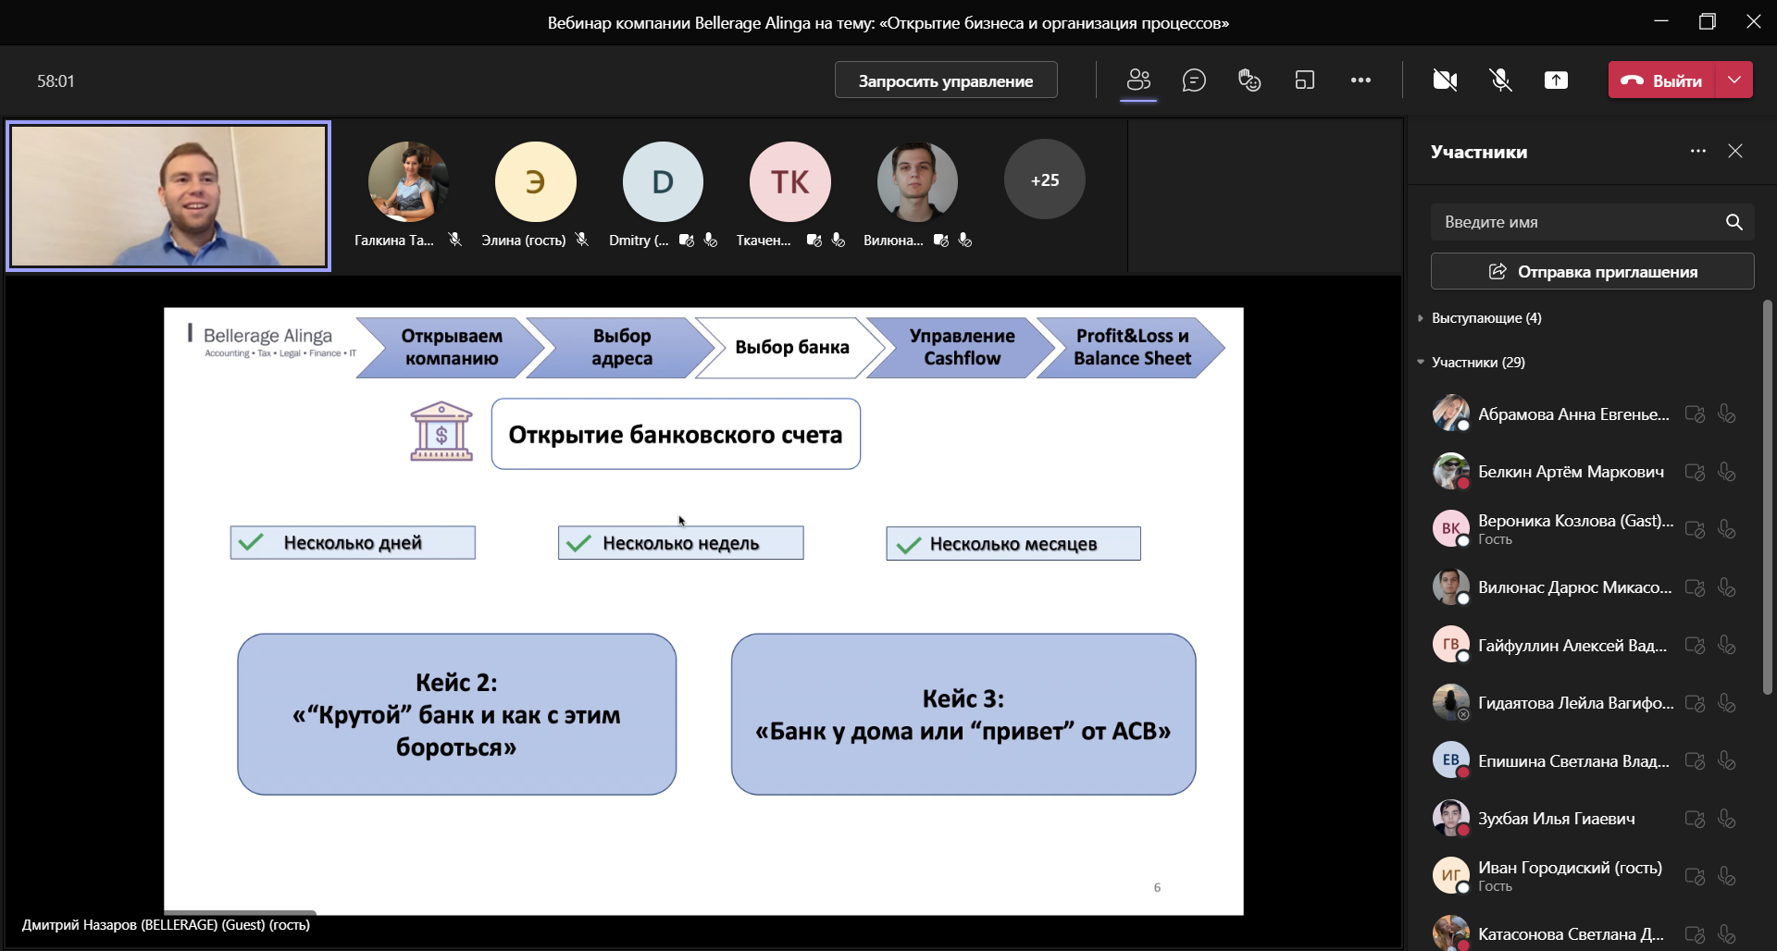
Task: Open the rooms icon in toolbar
Action: tap(1305, 80)
